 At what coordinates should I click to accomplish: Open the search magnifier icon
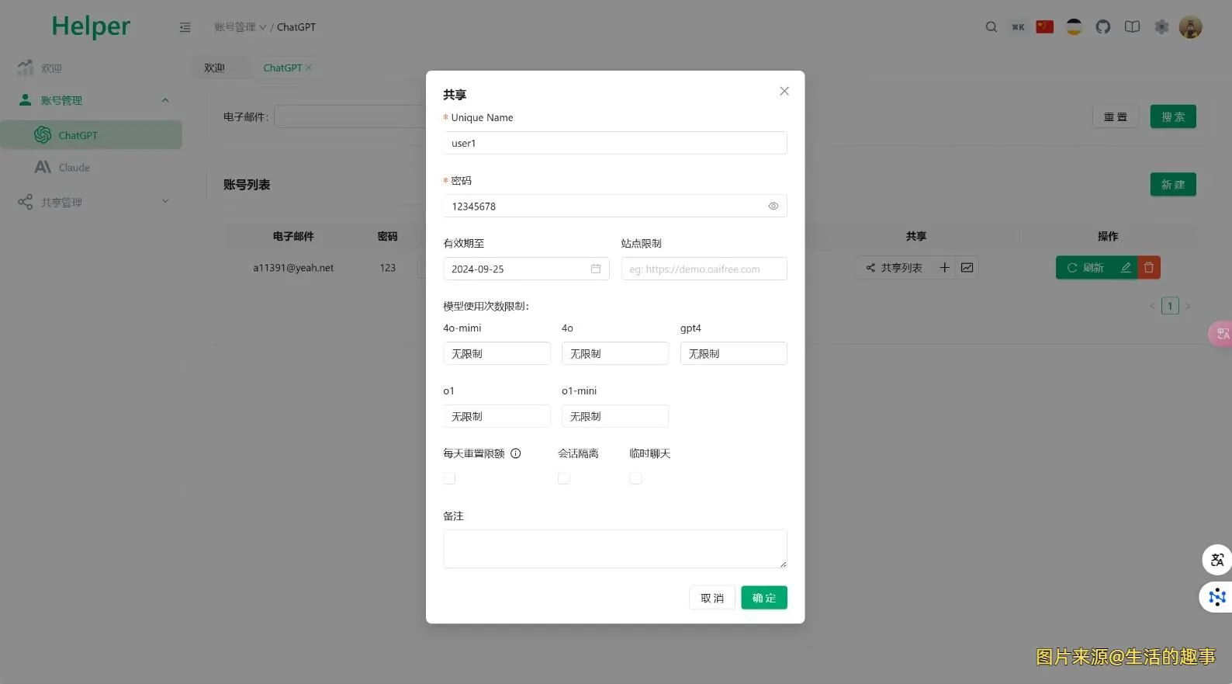pyautogui.click(x=991, y=27)
